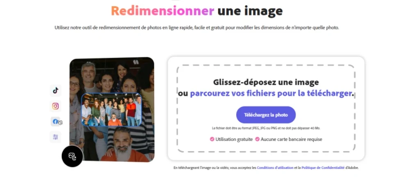Screen dimensions: 410x182
Task: Click the blue-bordered group photo thumbnail
Action: tap(112, 110)
